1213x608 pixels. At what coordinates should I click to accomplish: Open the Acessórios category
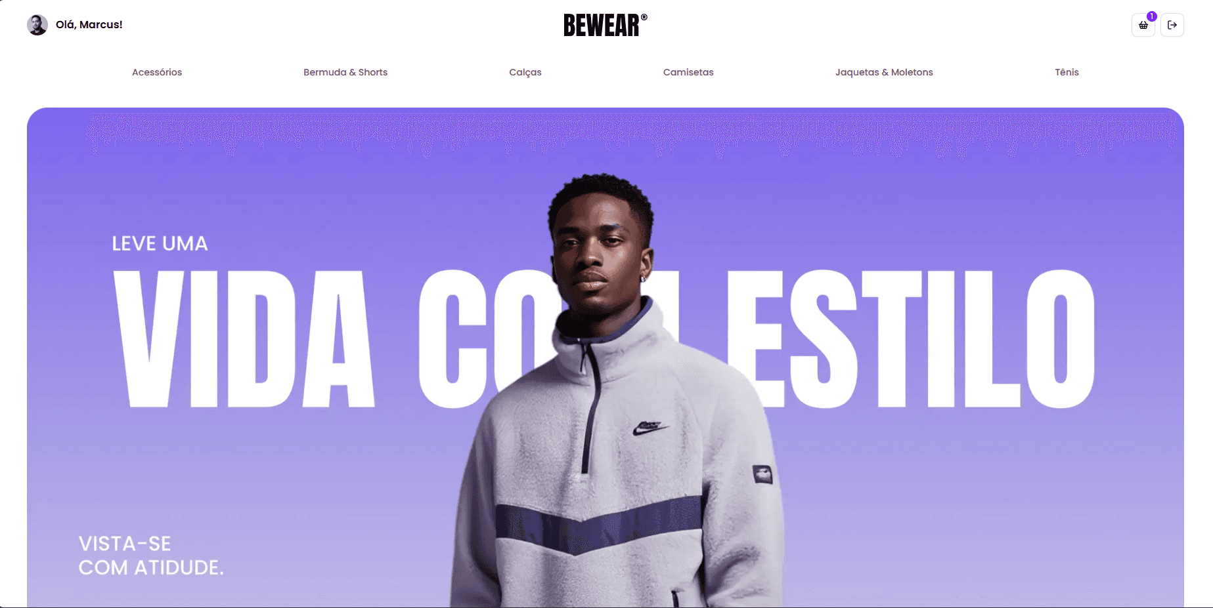(157, 72)
